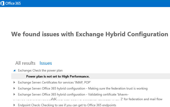Image resolution: width=170 pixels, height=107 pixels.
Task: Select the 'Power plan is not set' message
Action: [x=58, y=76]
